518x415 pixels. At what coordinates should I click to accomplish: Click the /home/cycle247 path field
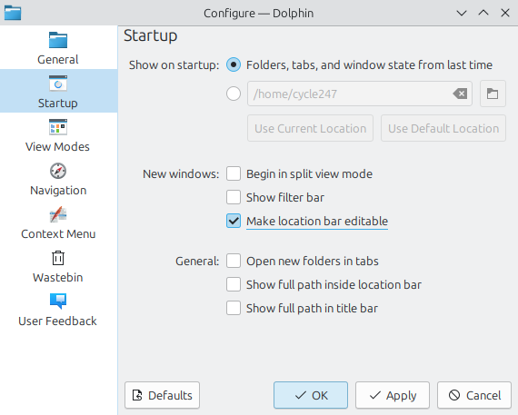[360, 94]
